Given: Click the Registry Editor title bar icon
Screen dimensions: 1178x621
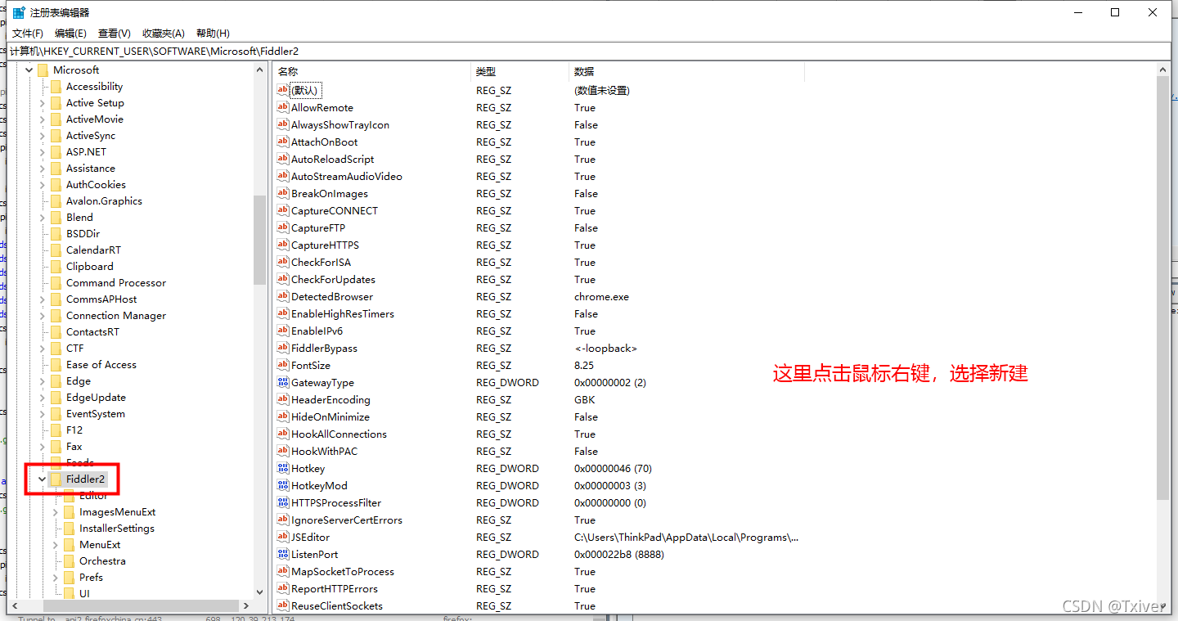Looking at the screenshot, I should pos(18,12).
